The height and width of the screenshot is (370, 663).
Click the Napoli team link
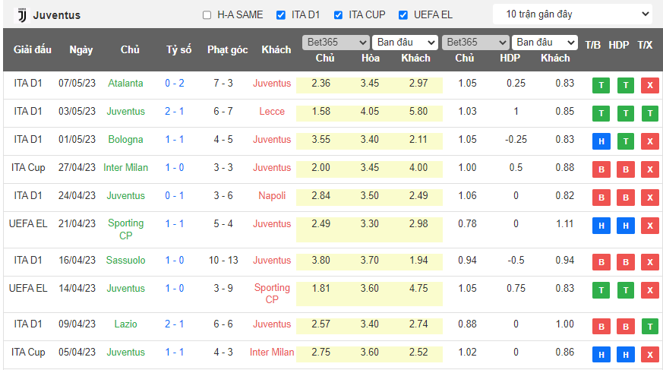(272, 195)
